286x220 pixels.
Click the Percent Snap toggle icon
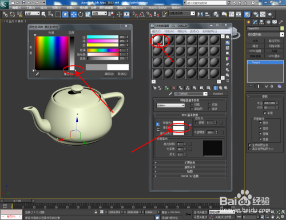149,14
